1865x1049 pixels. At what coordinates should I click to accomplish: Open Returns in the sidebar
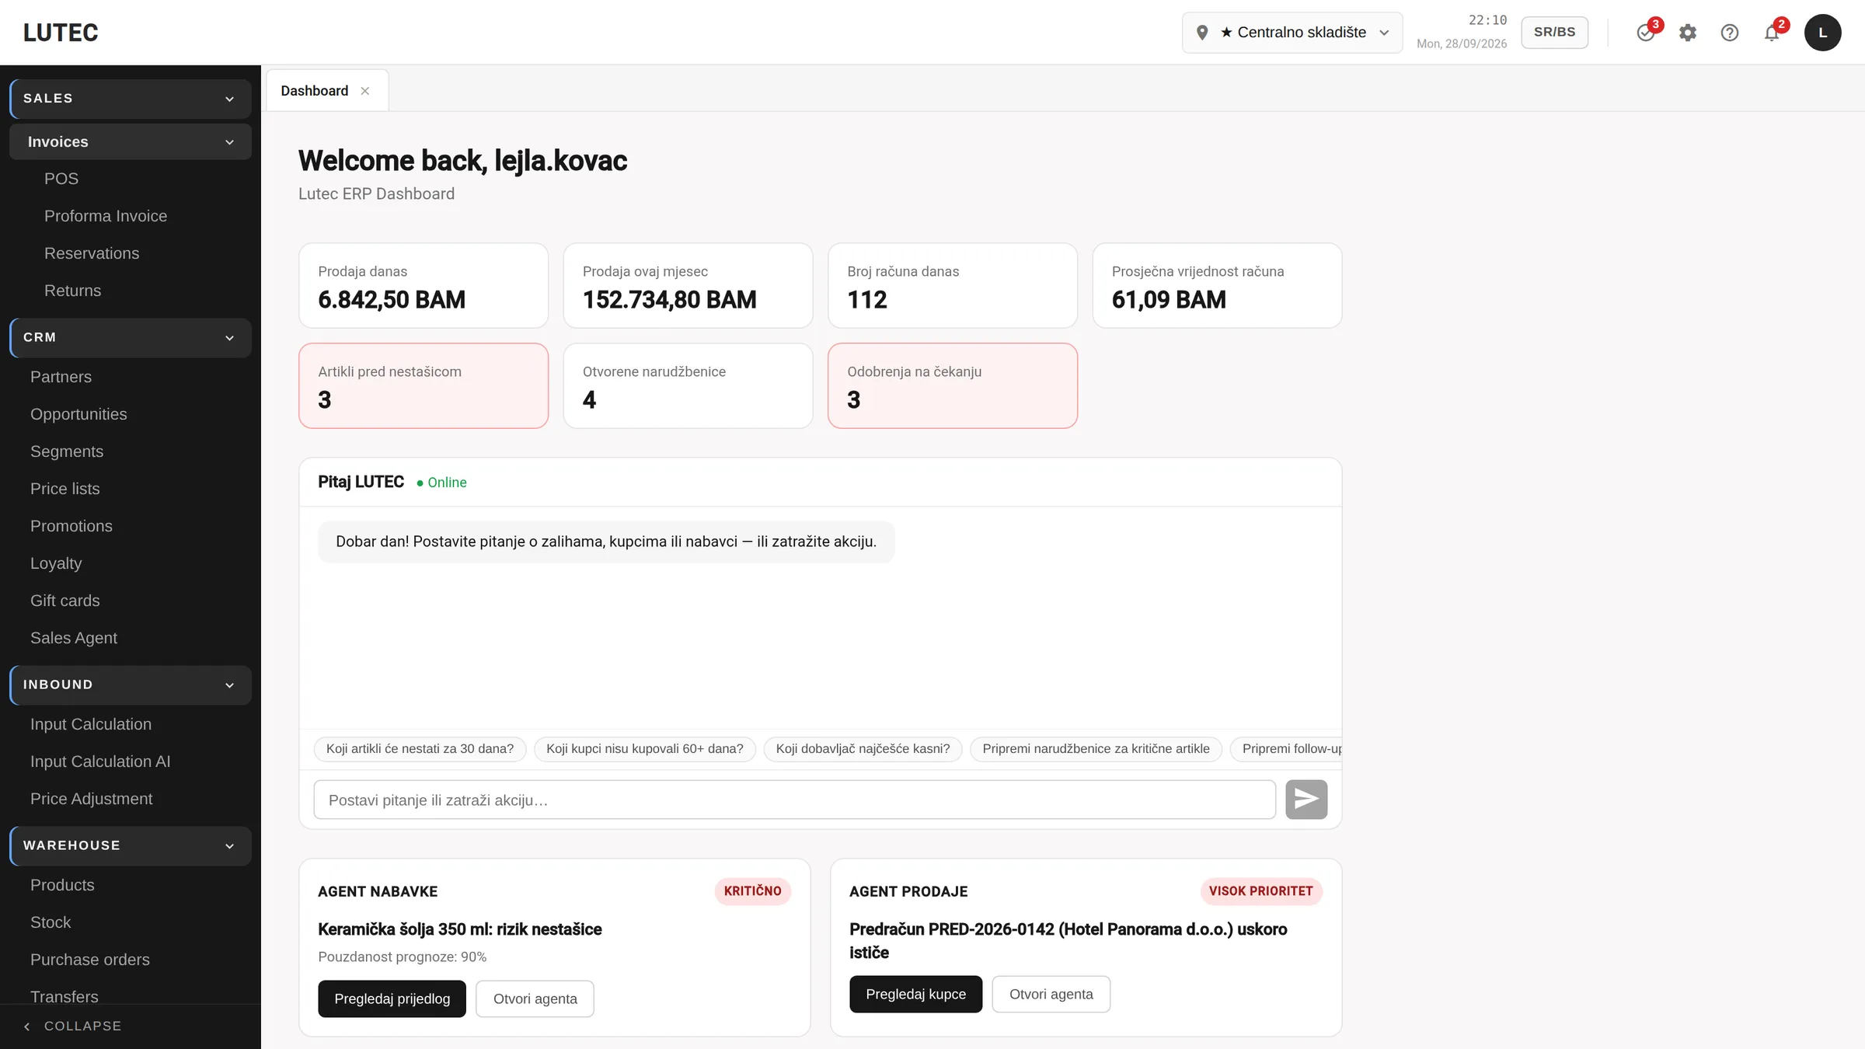pos(73,291)
